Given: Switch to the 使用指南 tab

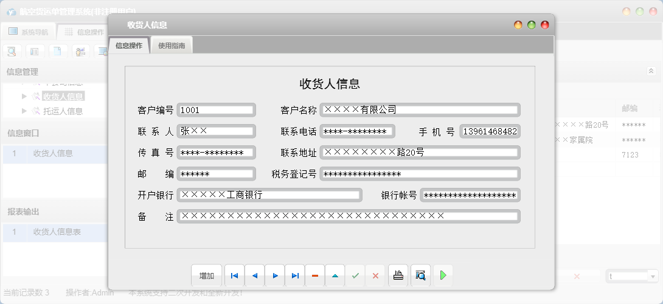Looking at the screenshot, I should (x=172, y=45).
